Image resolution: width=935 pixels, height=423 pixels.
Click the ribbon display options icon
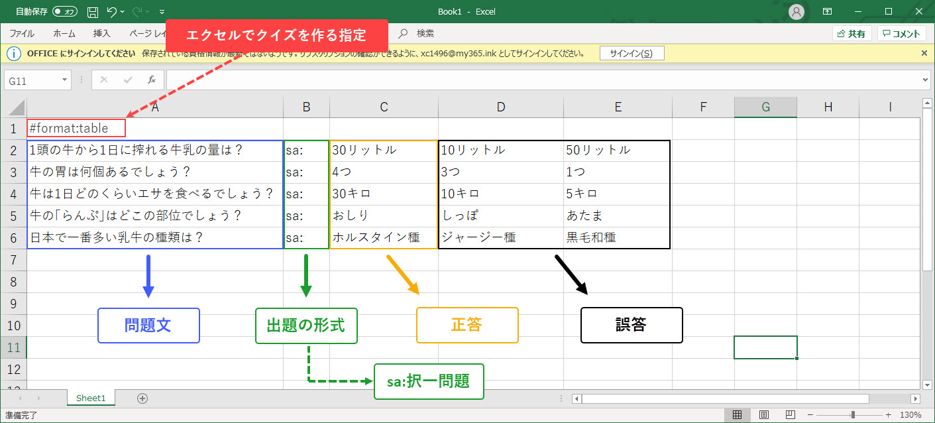[x=827, y=12]
